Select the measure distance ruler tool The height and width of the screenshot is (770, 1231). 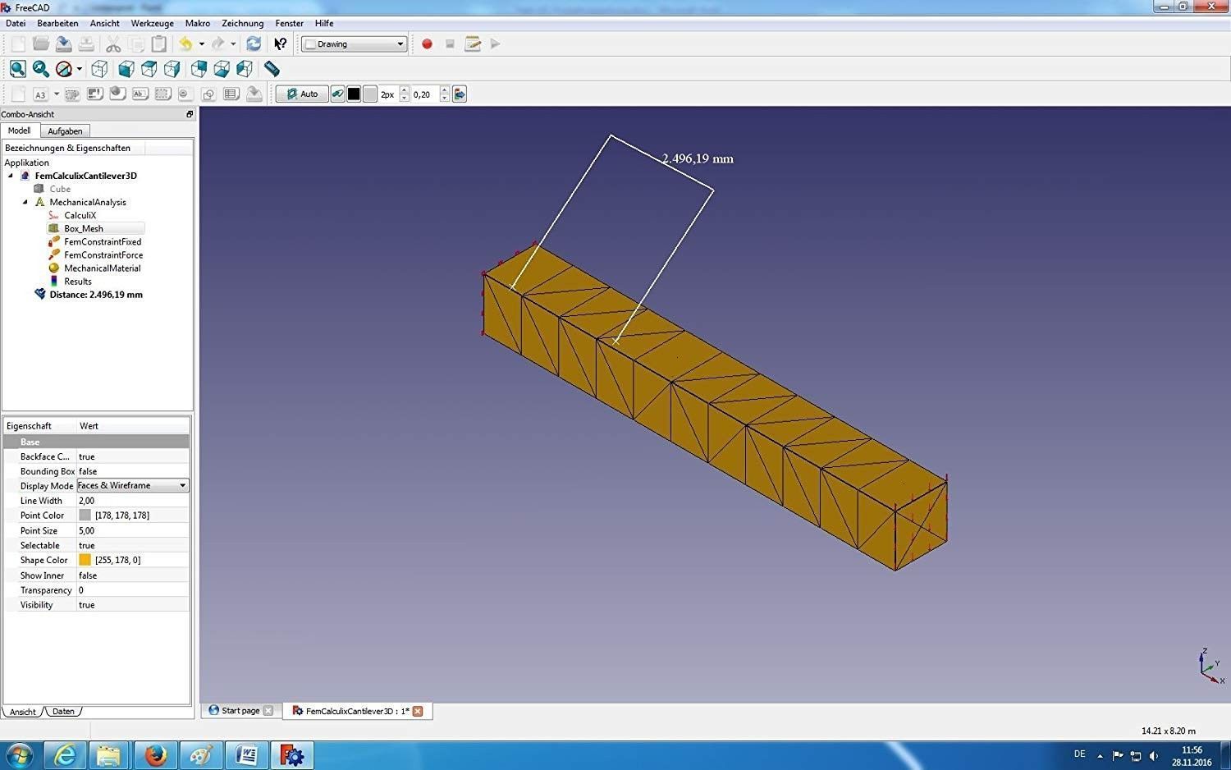pyautogui.click(x=272, y=69)
